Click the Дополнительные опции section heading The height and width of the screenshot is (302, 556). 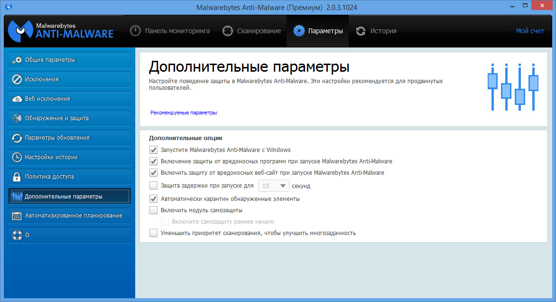(185, 138)
